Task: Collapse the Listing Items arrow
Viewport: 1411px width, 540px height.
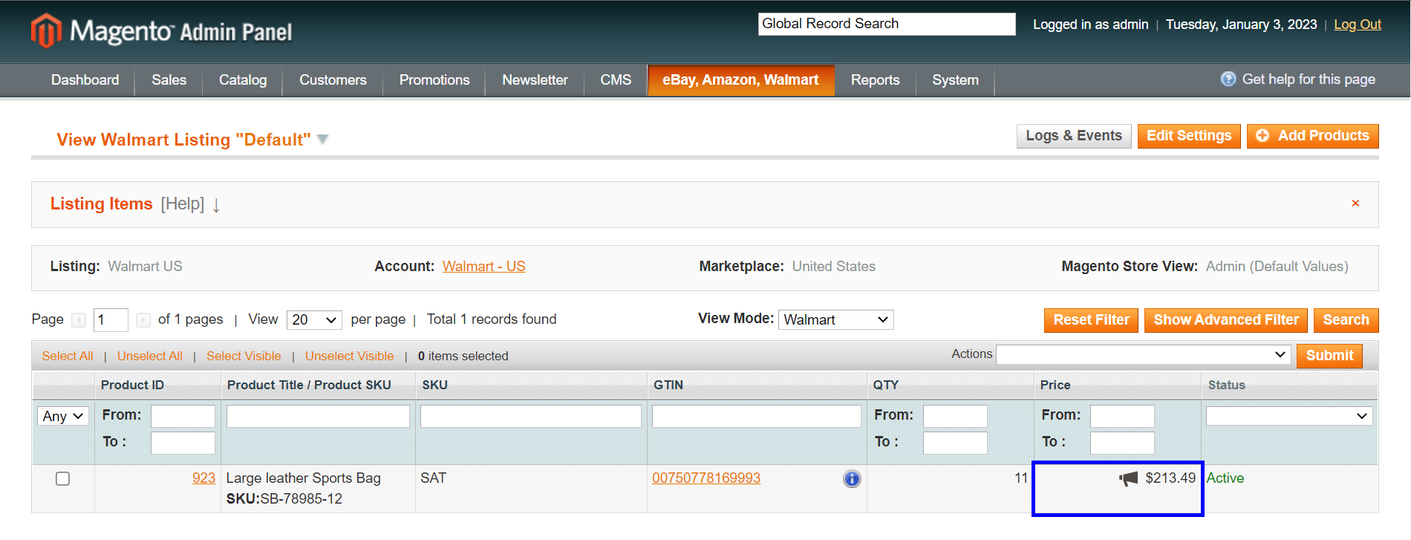Action: (216, 205)
